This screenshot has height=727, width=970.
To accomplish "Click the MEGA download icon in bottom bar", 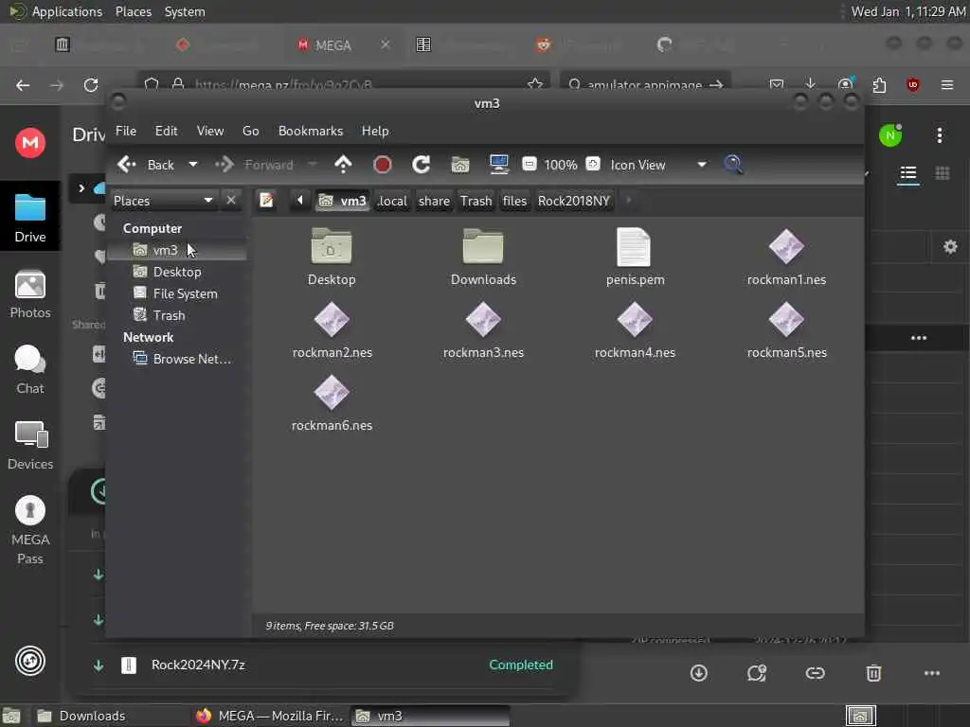I will click(x=699, y=673).
